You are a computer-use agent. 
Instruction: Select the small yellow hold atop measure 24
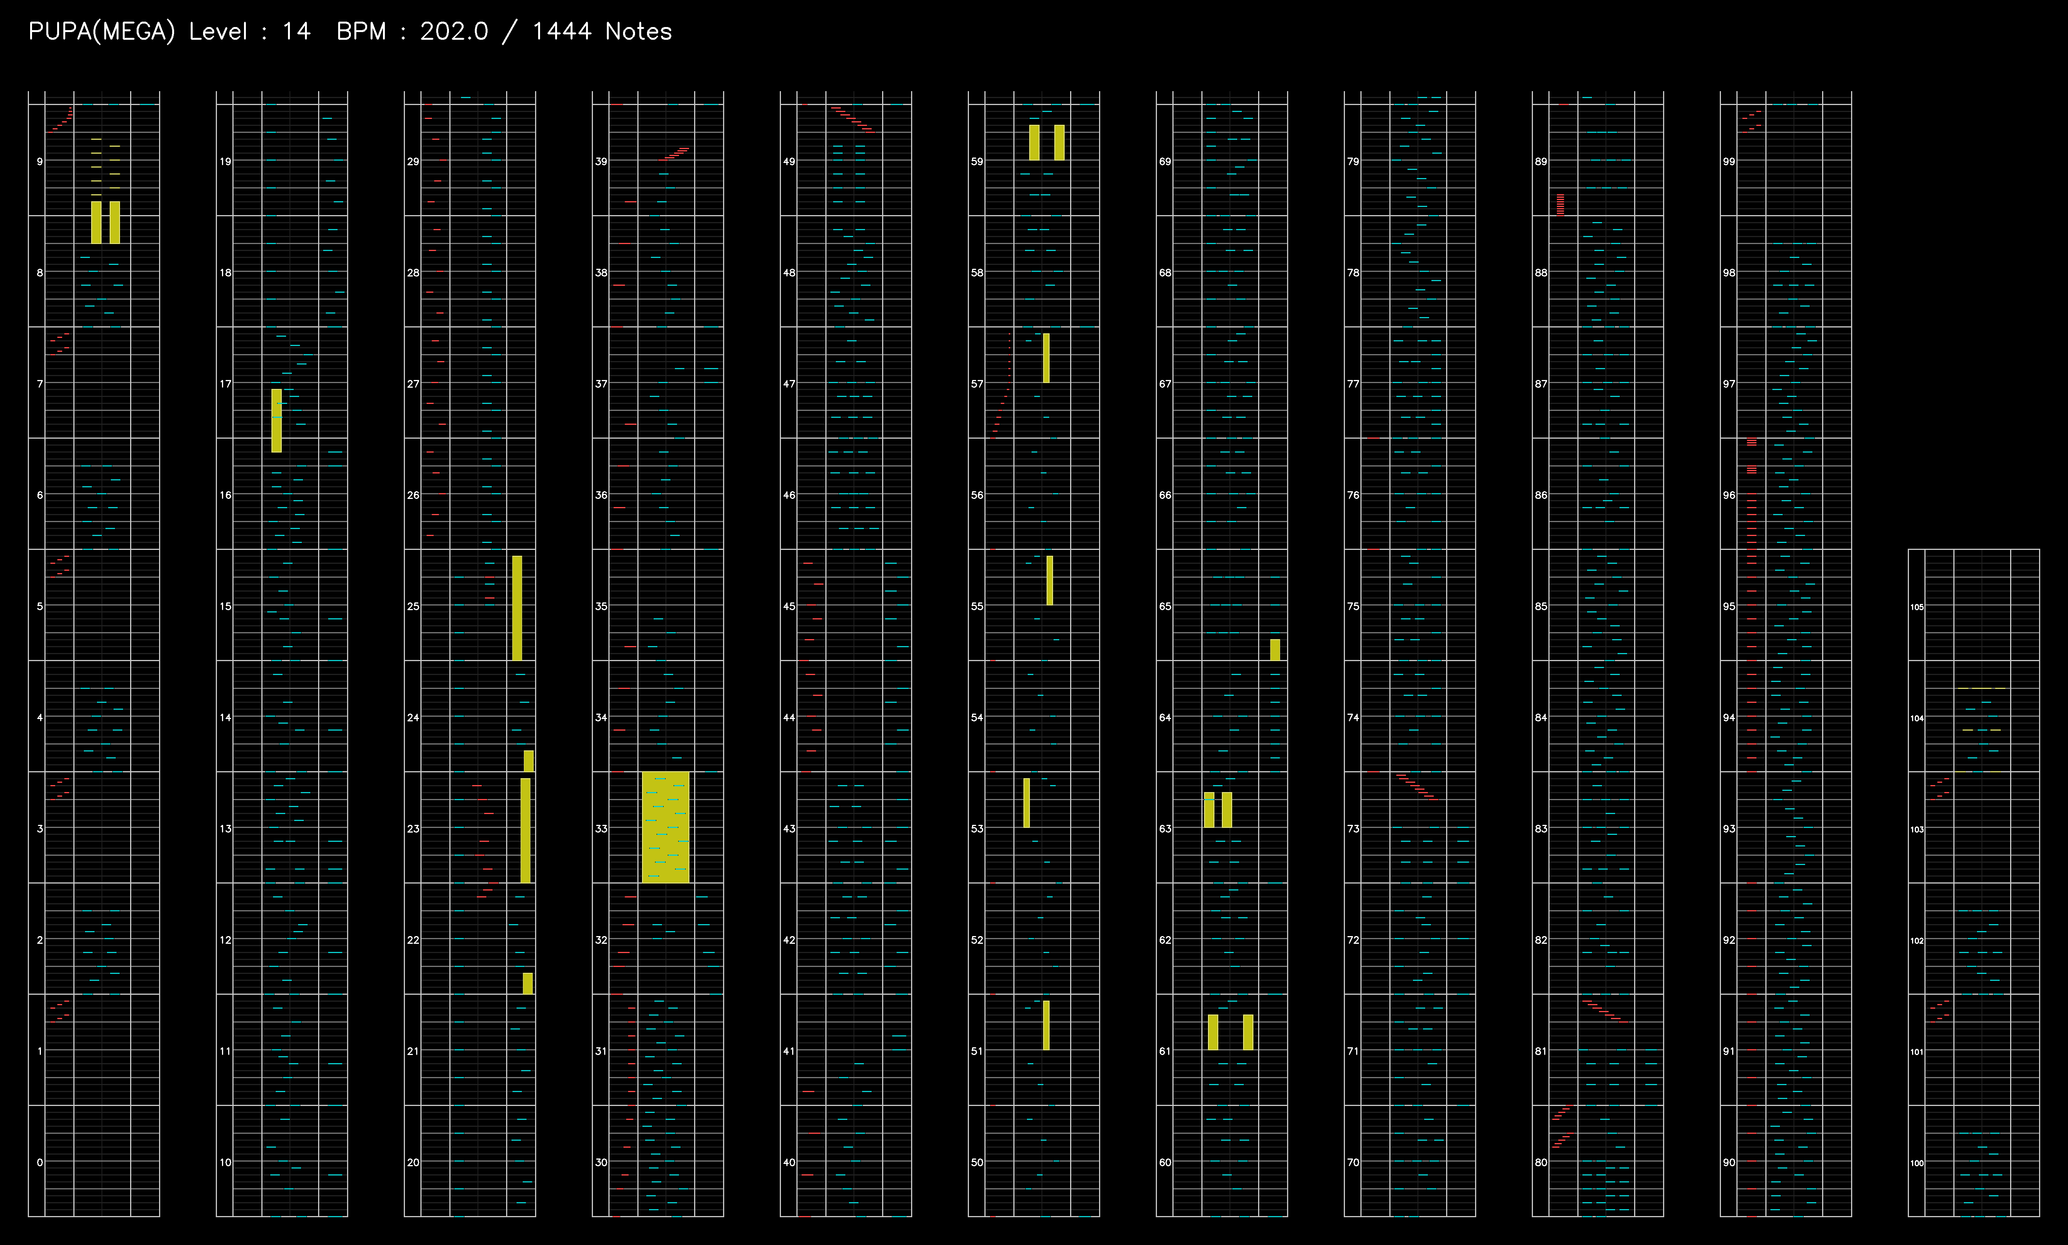pos(529,761)
